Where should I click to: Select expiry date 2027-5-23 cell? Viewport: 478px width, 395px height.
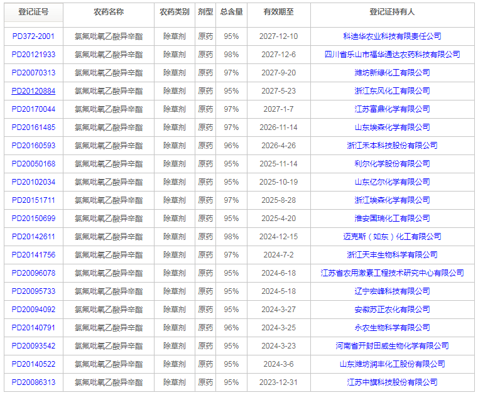click(279, 91)
